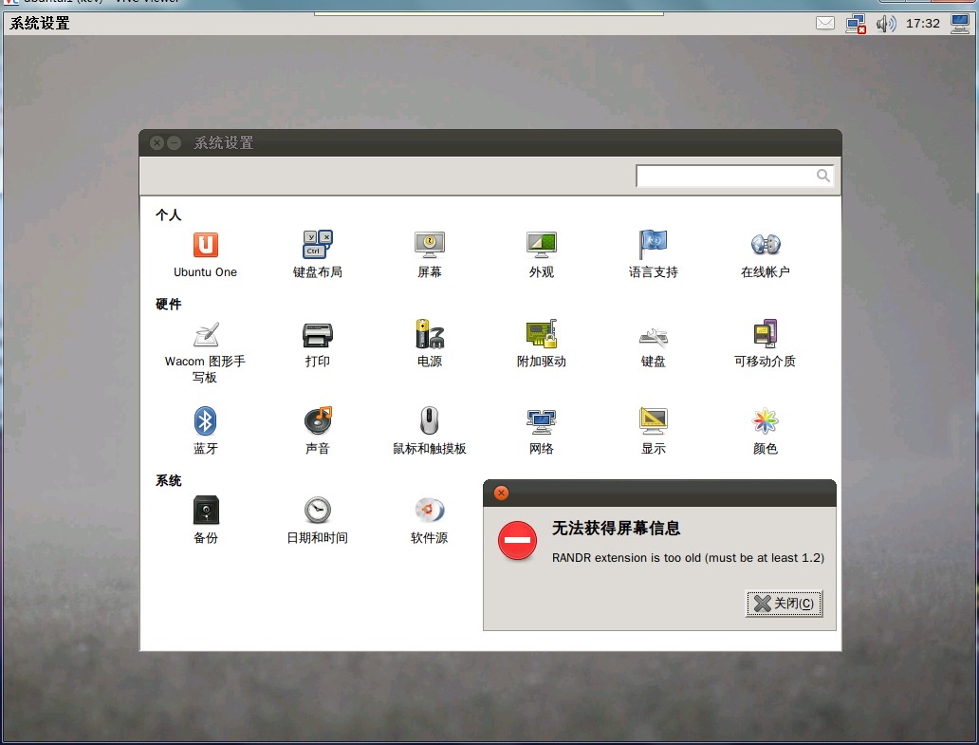This screenshot has height=745, width=979.
Task: Open the 键盘布局 keyboard layout settings
Action: (317, 254)
